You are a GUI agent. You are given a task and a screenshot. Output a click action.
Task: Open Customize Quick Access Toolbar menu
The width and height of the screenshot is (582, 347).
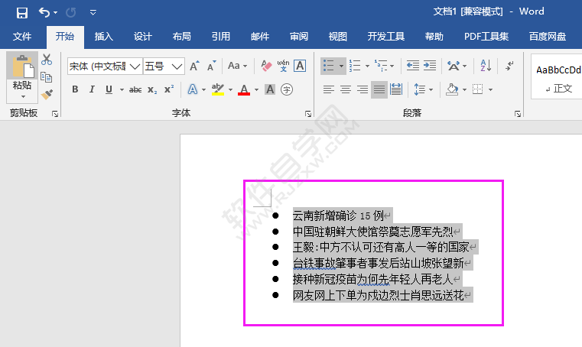point(93,13)
